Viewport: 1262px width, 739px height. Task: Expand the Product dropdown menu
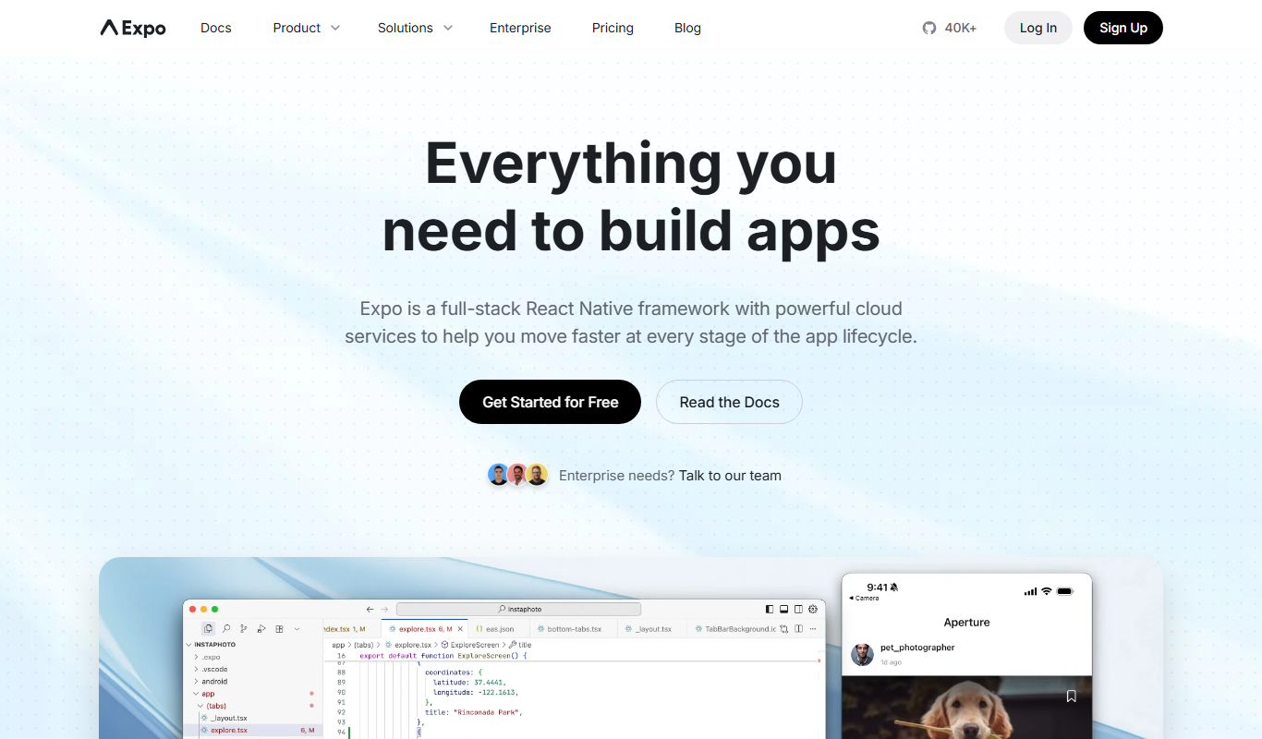(x=307, y=28)
